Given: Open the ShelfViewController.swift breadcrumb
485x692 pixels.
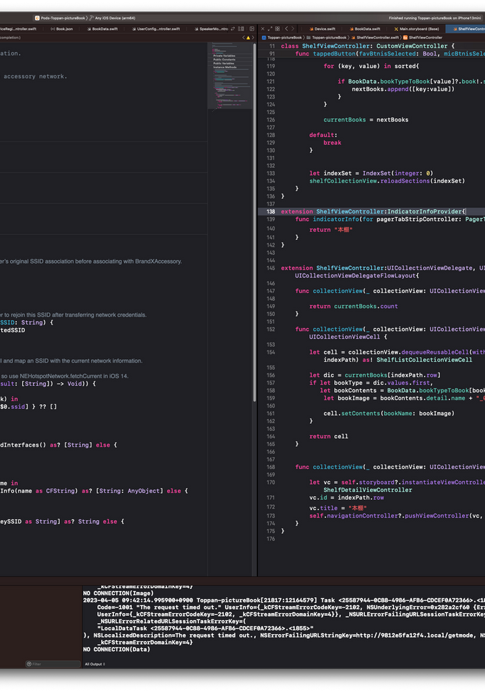Looking at the screenshot, I should (x=375, y=38).
